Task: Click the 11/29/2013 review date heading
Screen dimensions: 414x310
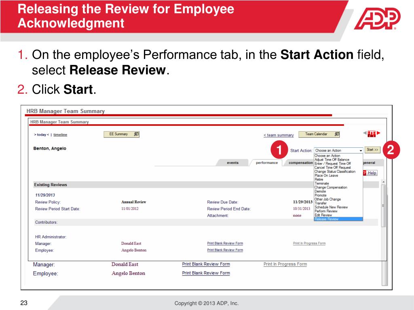Action: pos(45,195)
